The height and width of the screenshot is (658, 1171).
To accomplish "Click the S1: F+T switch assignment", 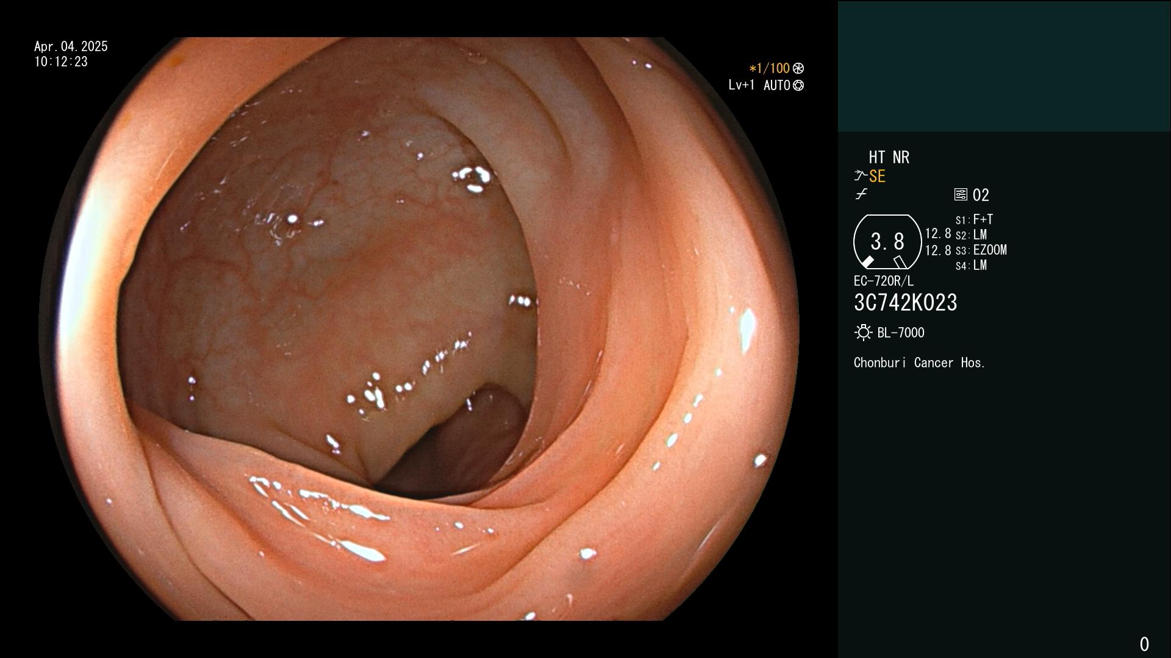I will (974, 219).
